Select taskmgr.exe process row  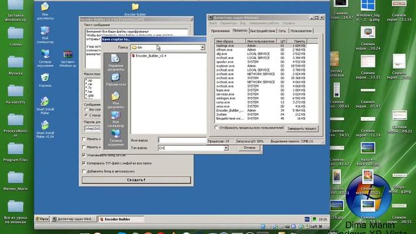261,45
